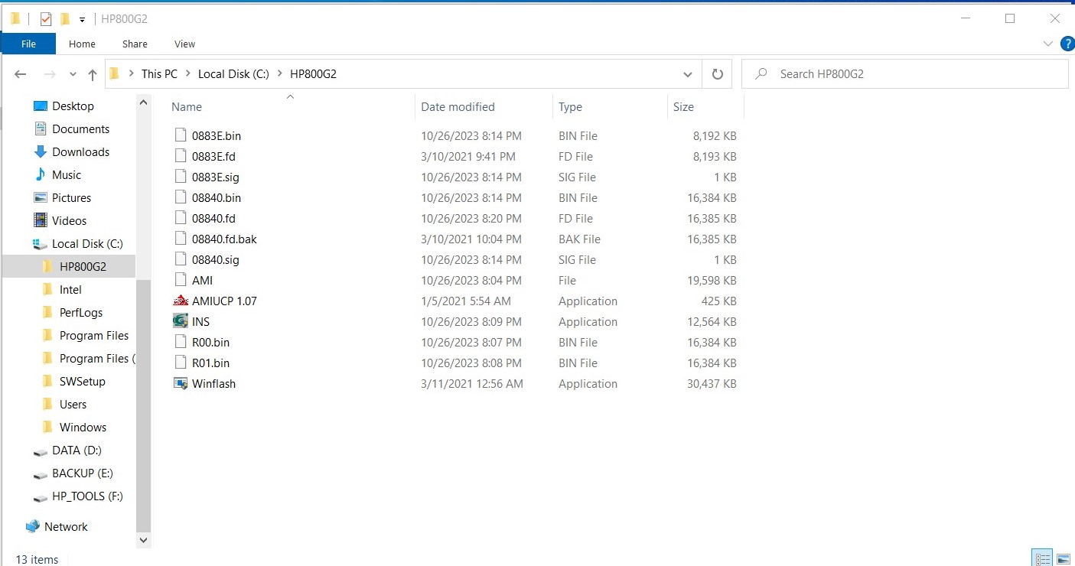Select the Windows folder in sidebar
1075x566 pixels.
click(x=83, y=427)
